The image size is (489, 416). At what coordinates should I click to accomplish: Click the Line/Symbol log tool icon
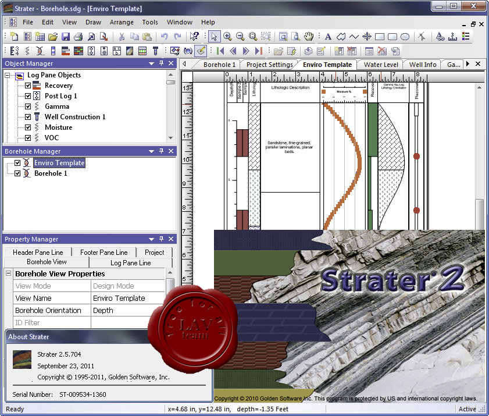pos(27,51)
